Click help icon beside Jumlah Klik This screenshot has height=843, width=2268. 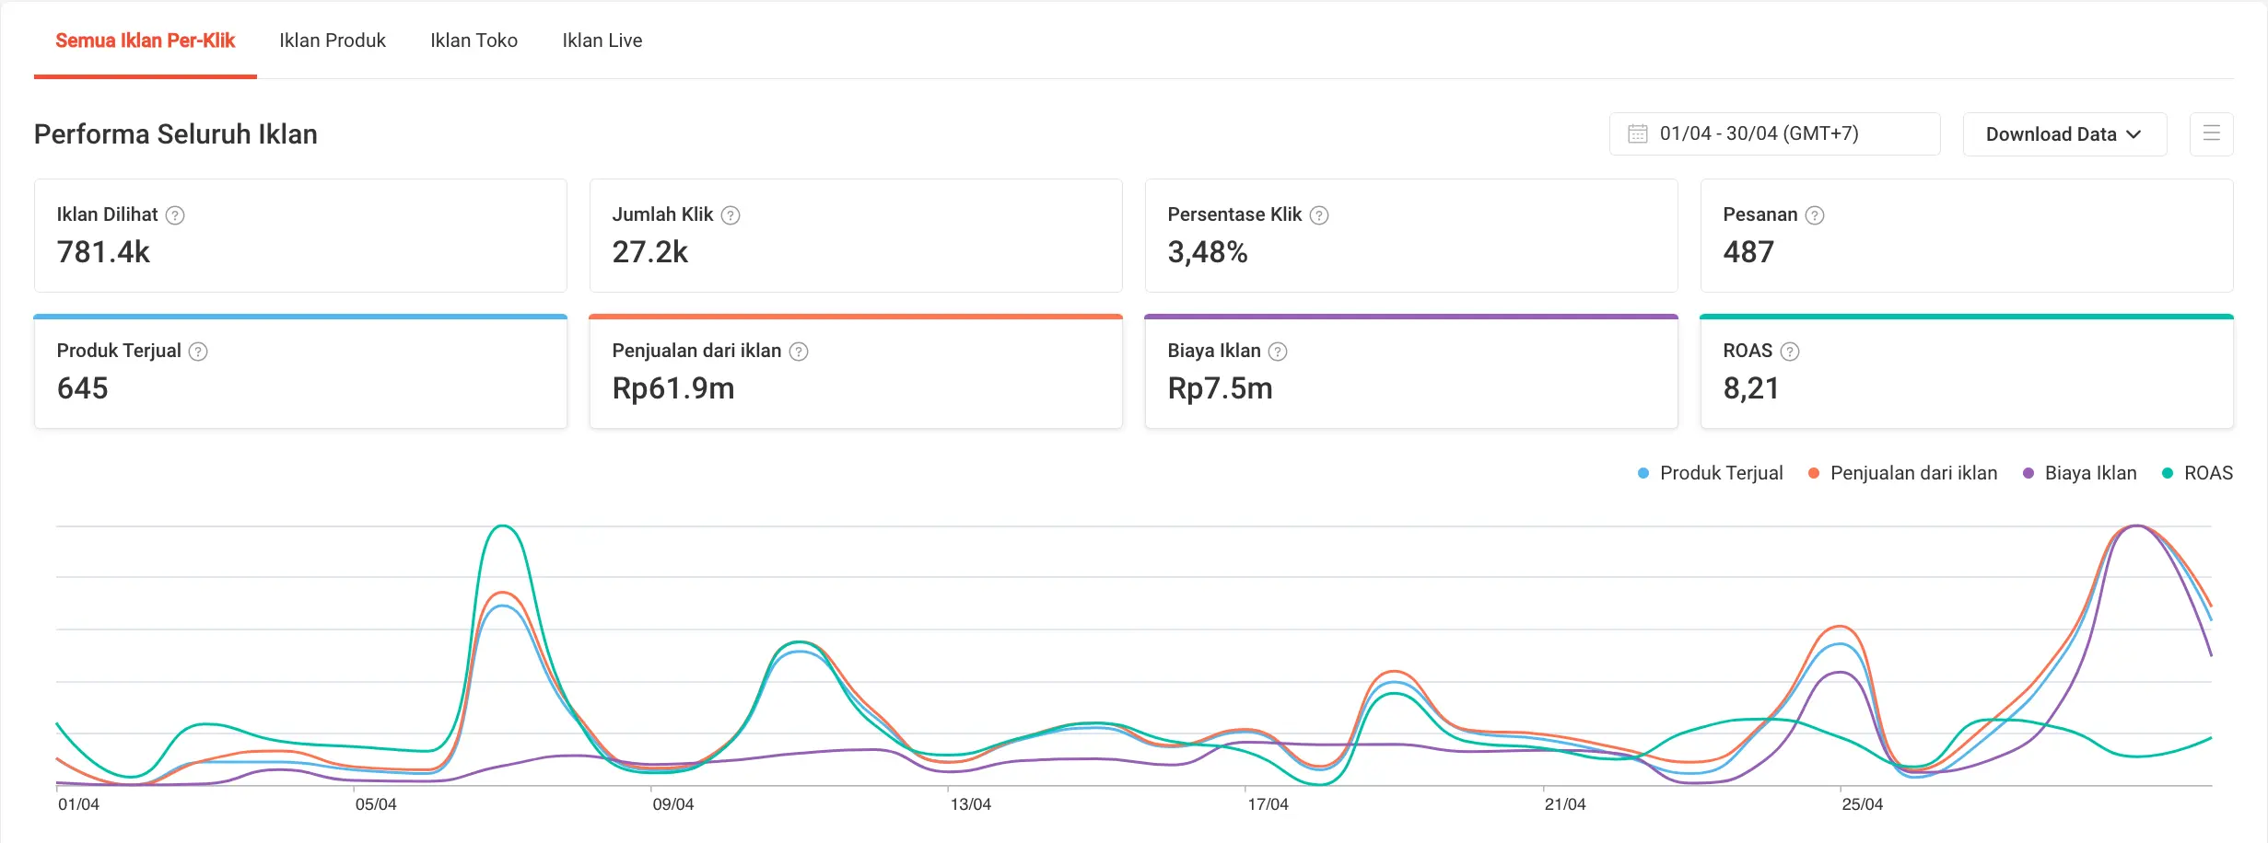coord(731,215)
